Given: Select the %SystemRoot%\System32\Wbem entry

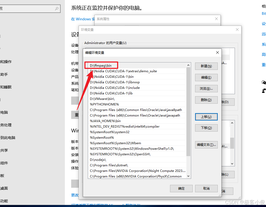Looking at the screenshot, I should pyautogui.click(x=137, y=143).
